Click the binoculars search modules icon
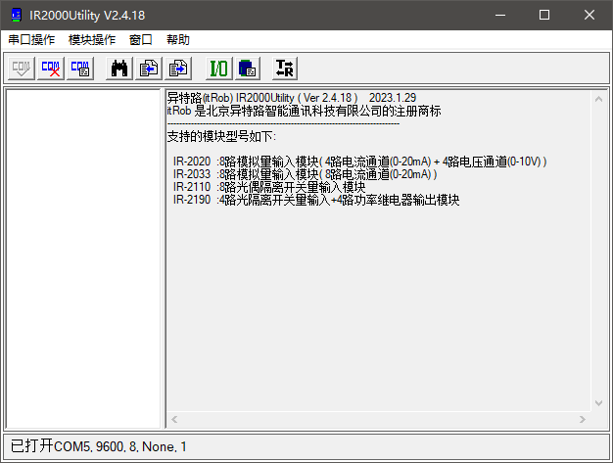Screen dimensions: 613x463 coord(119,69)
